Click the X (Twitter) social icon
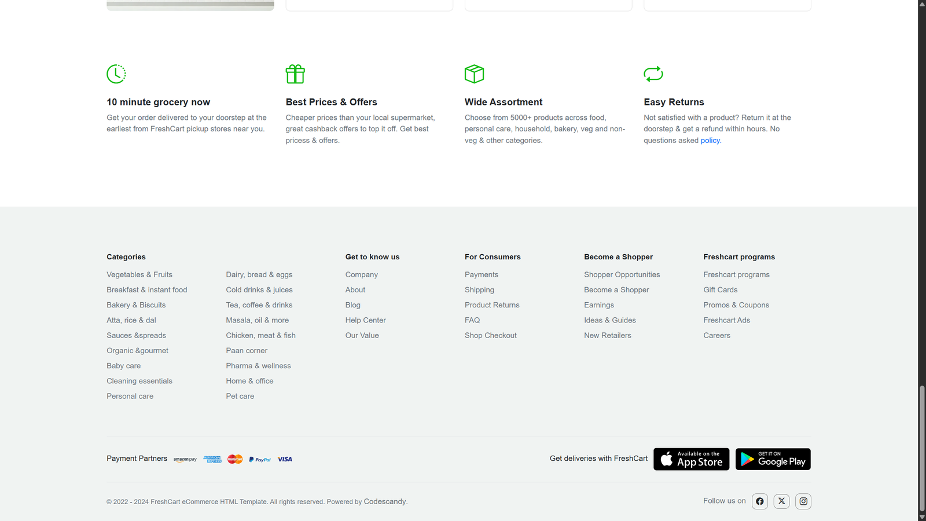 (781, 501)
